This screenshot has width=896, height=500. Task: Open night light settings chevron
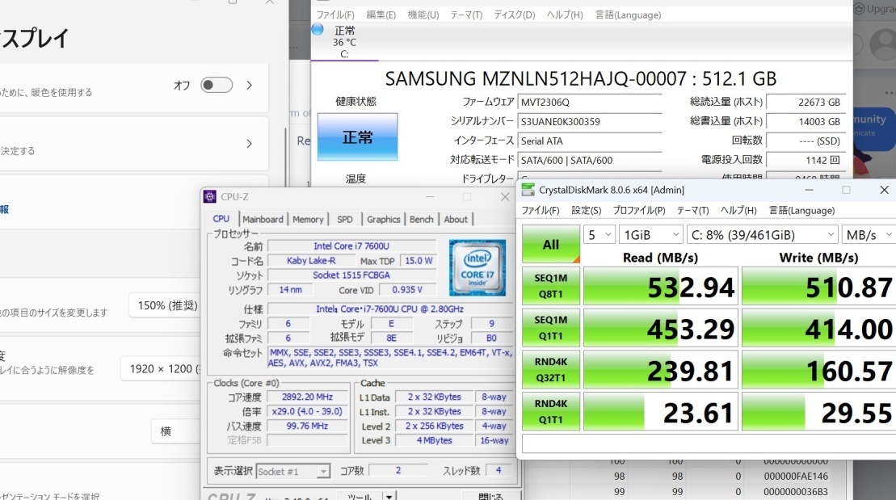click(249, 85)
